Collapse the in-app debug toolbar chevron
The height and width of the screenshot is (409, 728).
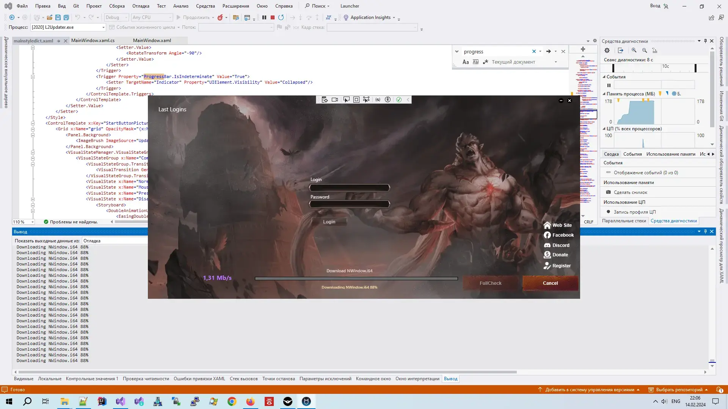click(408, 100)
